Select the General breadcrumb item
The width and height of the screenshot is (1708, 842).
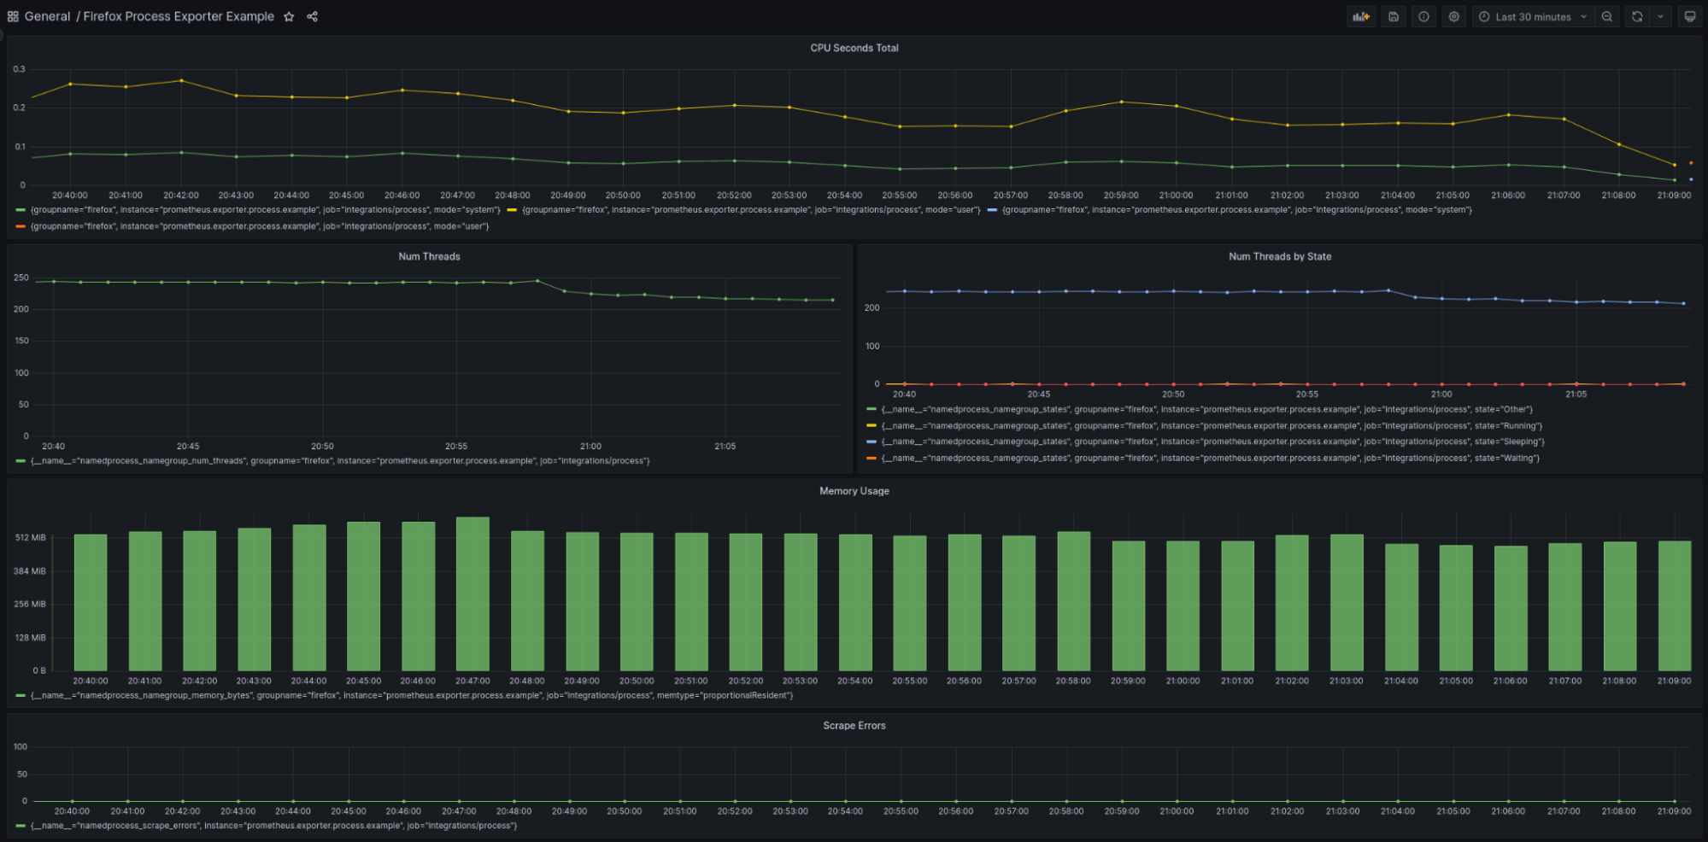tap(46, 16)
